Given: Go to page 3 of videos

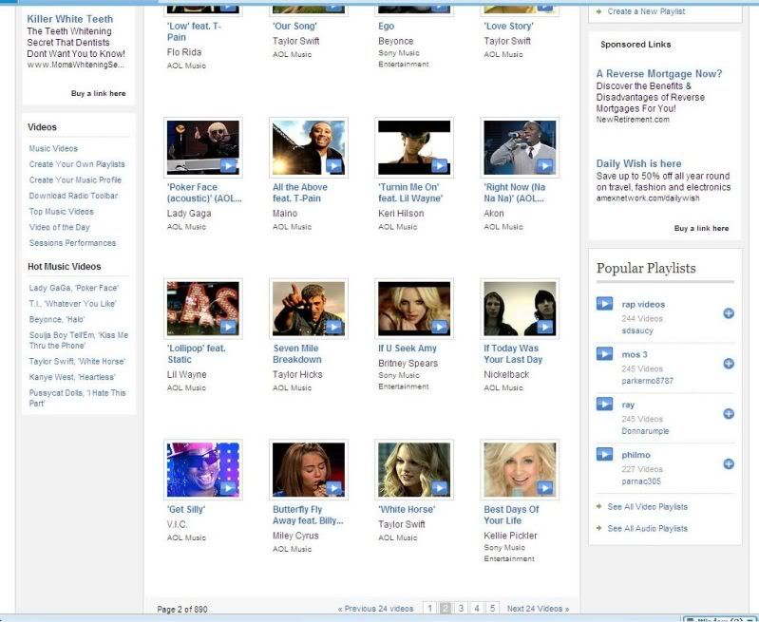Looking at the screenshot, I should [461, 609].
